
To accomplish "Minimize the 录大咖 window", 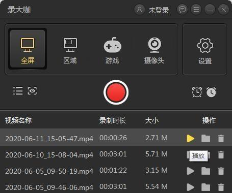I will tap(210, 10).
